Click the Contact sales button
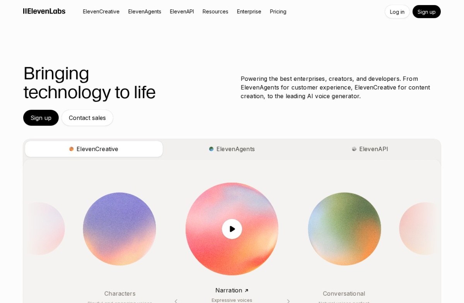Image resolution: width=464 pixels, height=303 pixels. (87, 118)
